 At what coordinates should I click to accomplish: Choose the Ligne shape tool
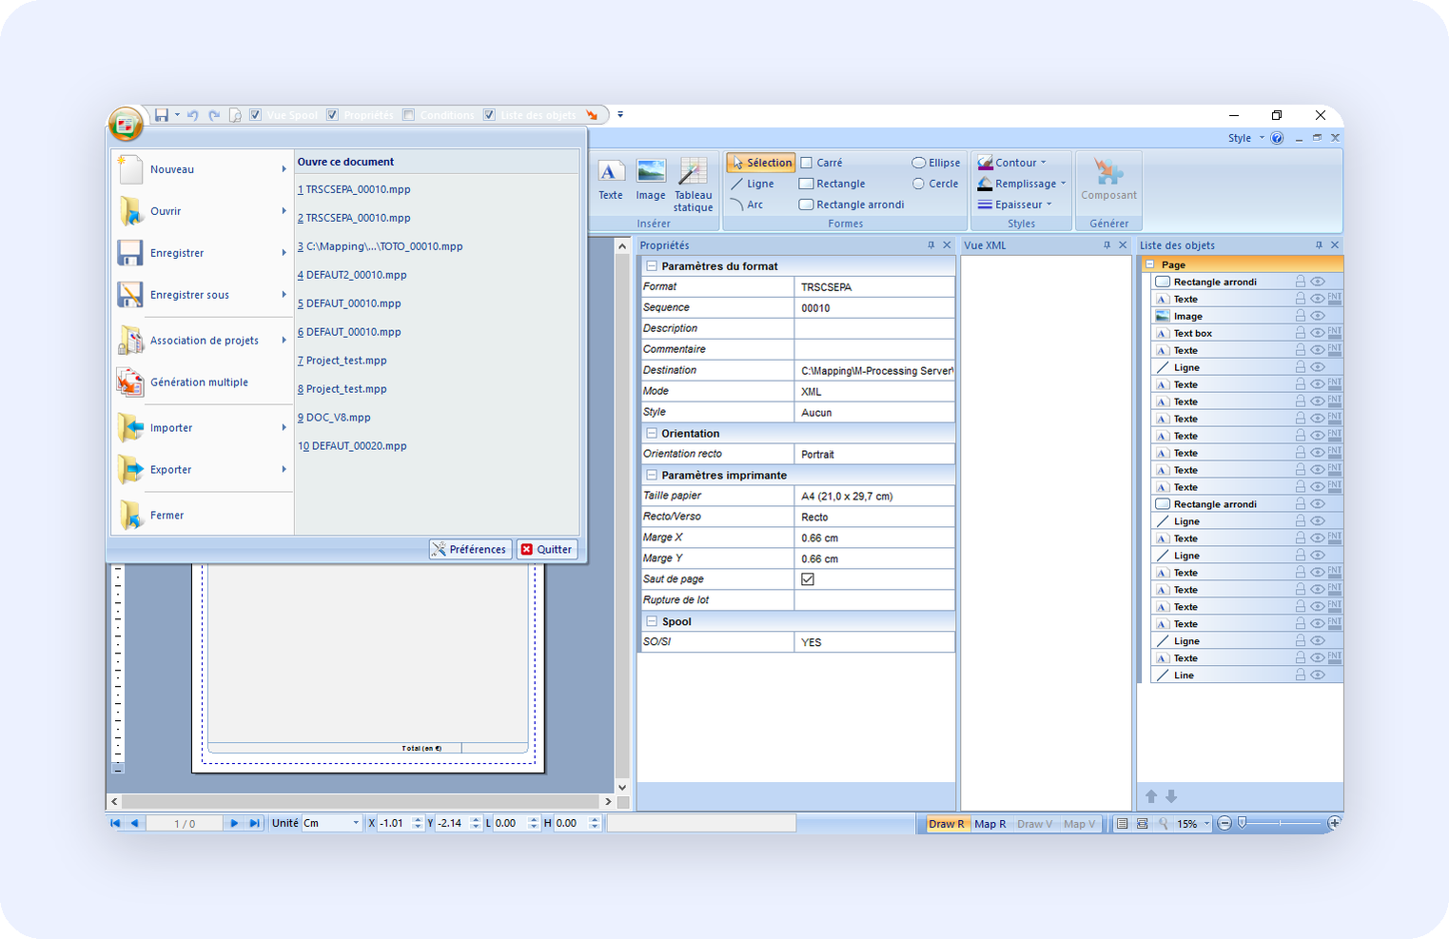753,184
